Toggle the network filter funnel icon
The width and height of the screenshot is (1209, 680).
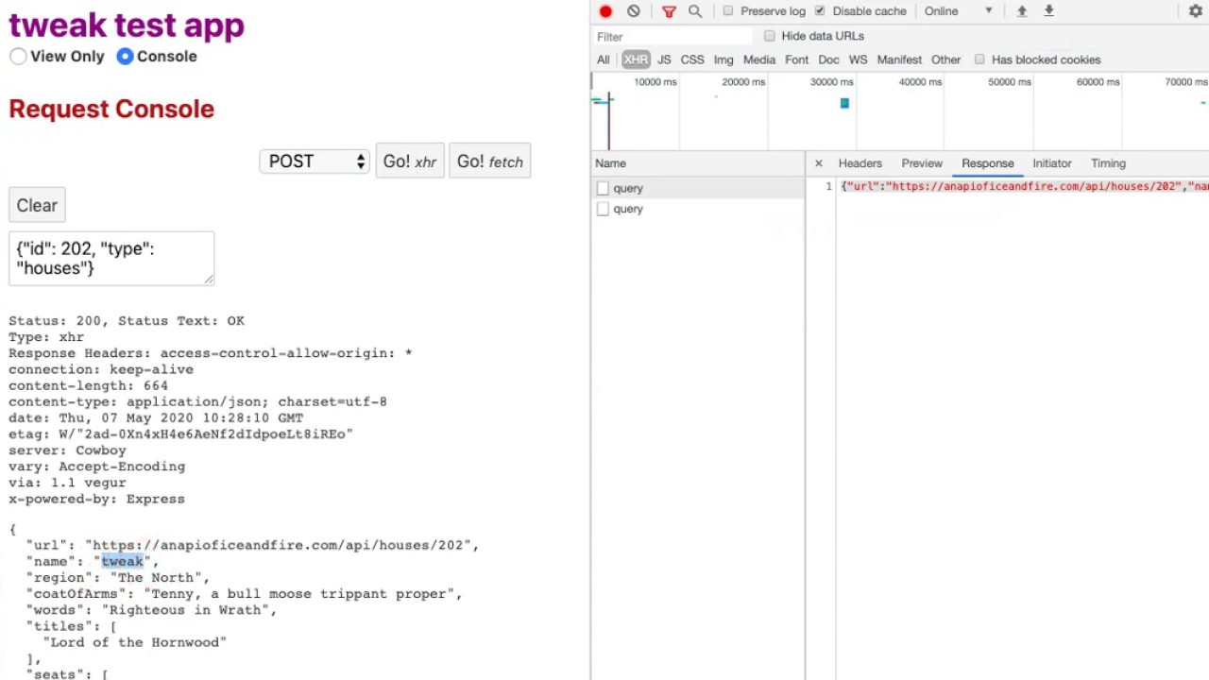669,11
